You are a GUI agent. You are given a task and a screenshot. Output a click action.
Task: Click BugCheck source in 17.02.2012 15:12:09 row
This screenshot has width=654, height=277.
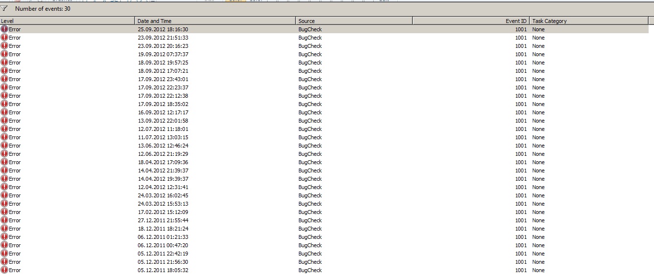(x=310, y=212)
